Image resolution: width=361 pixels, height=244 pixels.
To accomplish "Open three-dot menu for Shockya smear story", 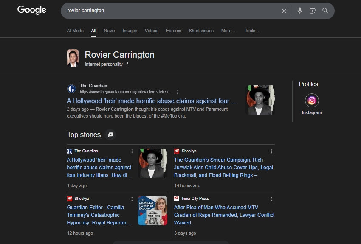I will tap(272, 151).
